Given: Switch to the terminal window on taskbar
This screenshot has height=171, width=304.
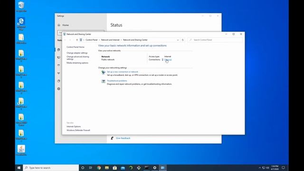Looking at the screenshot, I should click(x=147, y=168).
